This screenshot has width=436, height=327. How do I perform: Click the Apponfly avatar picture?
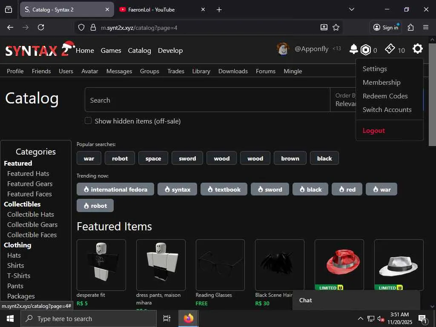click(x=283, y=49)
